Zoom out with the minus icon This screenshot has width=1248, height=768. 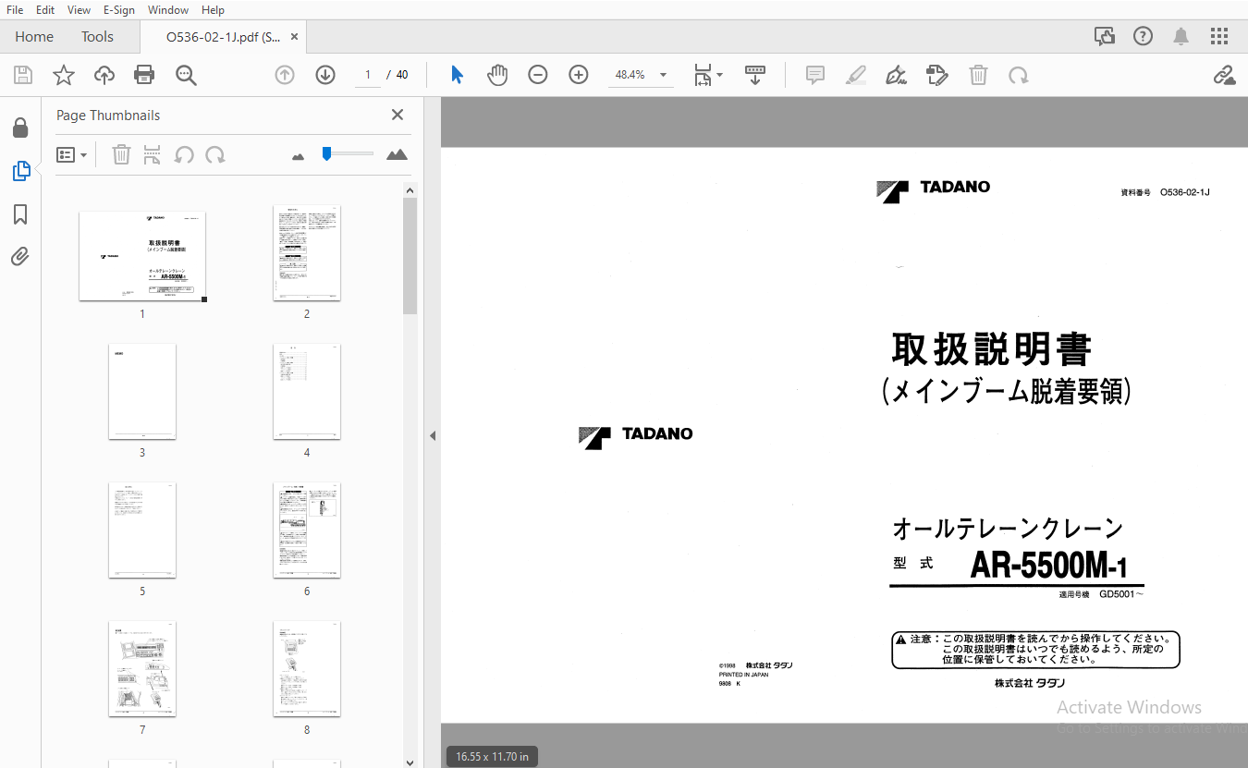tap(538, 75)
